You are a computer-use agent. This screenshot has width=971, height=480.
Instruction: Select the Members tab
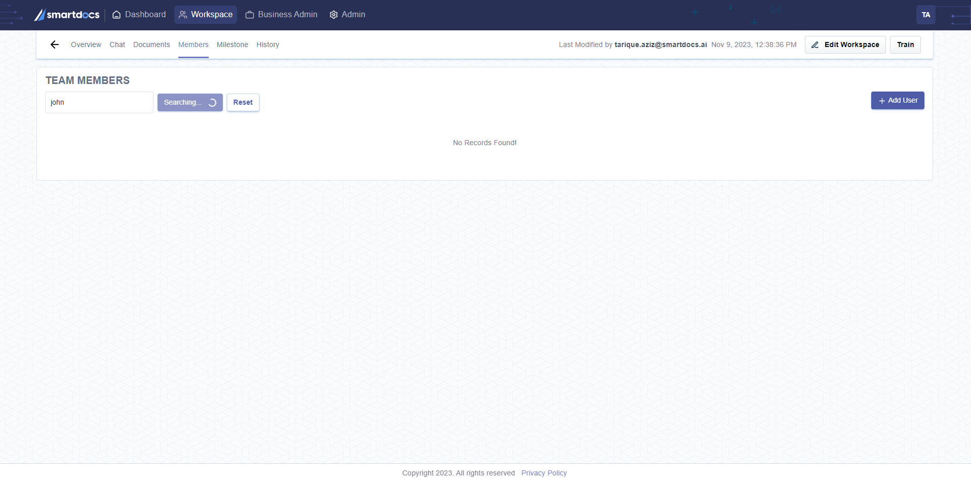193,45
